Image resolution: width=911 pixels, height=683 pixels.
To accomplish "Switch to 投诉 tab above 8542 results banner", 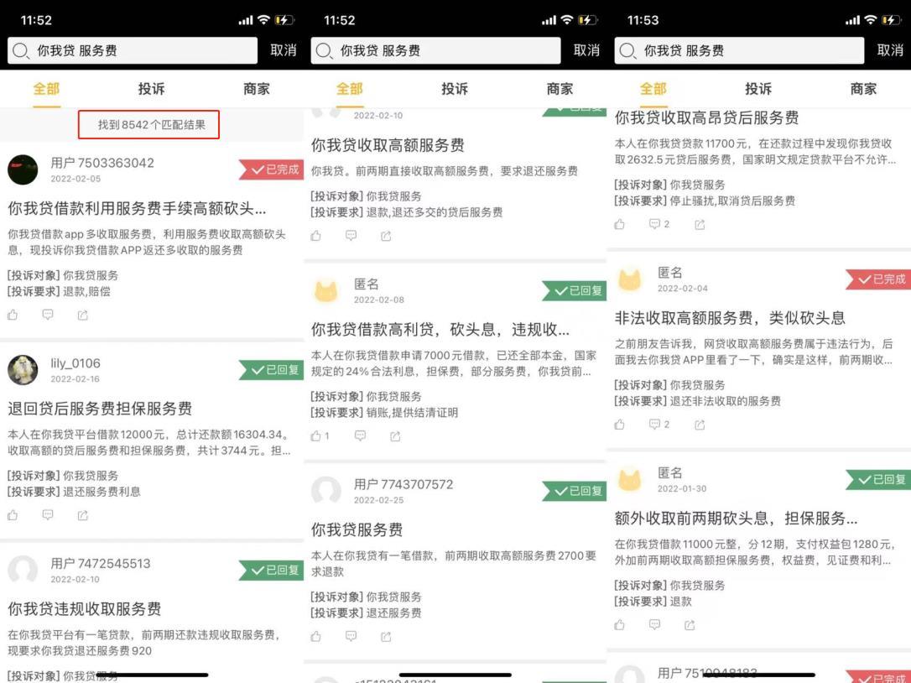I will 152,89.
